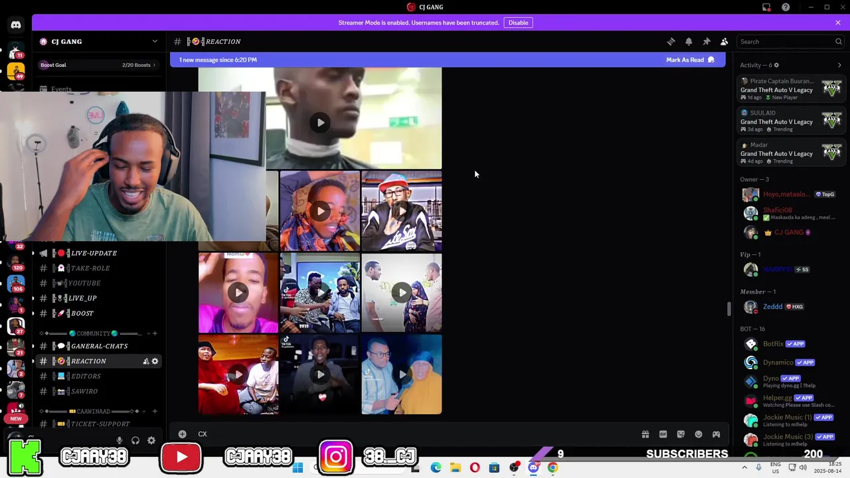Open BotRix bot profile
Screen dimensions: 850x478
pos(791,344)
